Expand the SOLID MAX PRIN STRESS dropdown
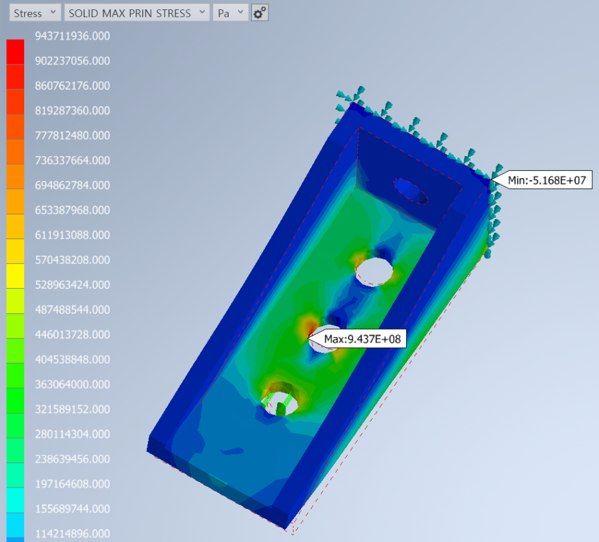The width and height of the screenshot is (599, 542). click(136, 13)
